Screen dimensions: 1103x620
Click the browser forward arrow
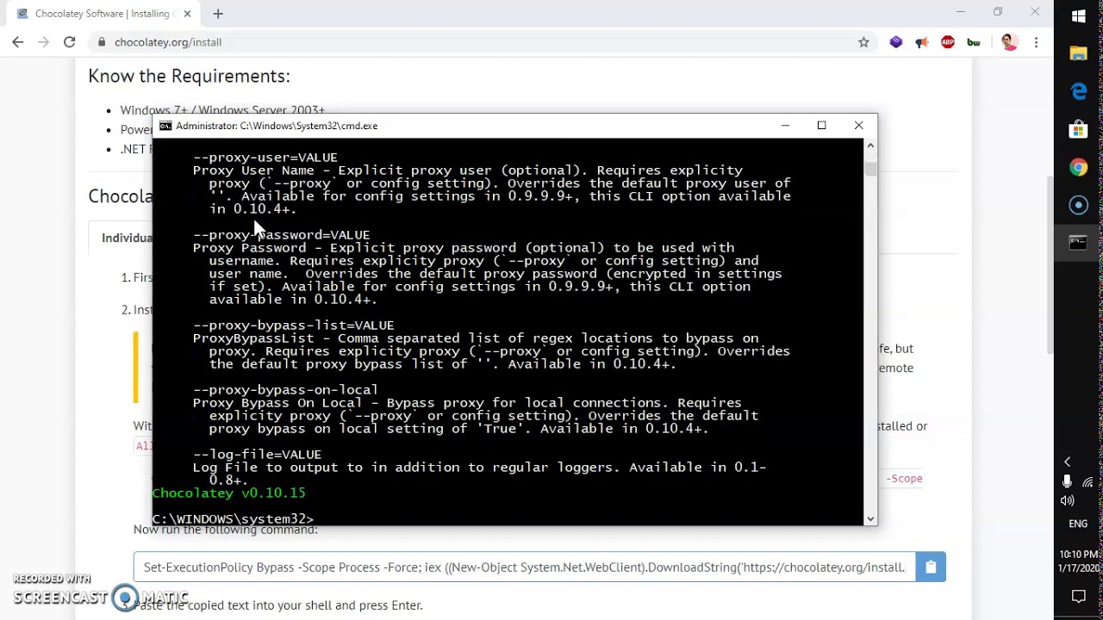43,42
